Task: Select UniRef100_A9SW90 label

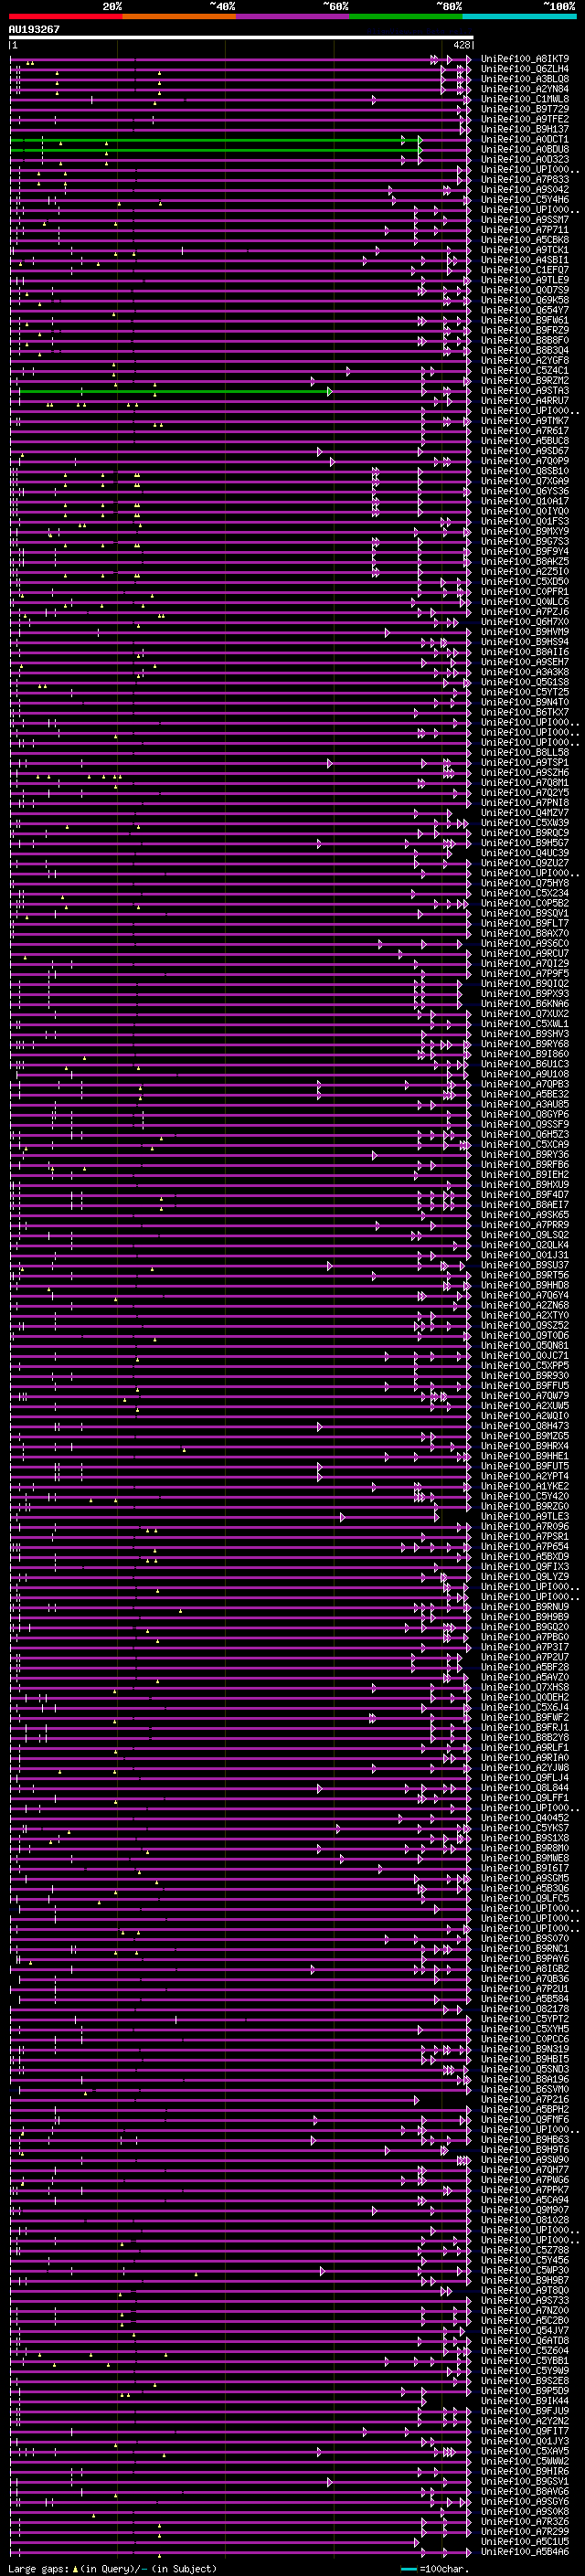Action: (x=525, y=2160)
